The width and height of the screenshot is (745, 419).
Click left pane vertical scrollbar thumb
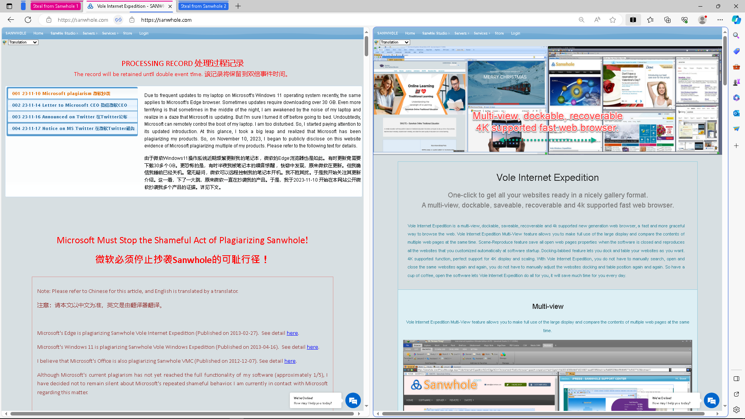[366, 46]
